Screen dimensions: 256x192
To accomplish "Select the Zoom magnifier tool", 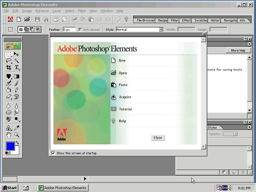I will pyautogui.click(x=17, y=135).
